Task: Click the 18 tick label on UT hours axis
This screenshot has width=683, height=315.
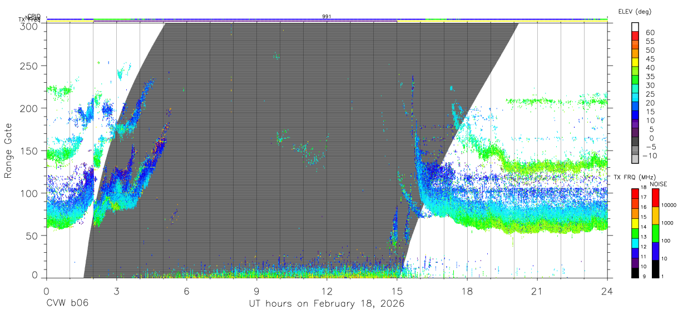Action: (x=467, y=291)
